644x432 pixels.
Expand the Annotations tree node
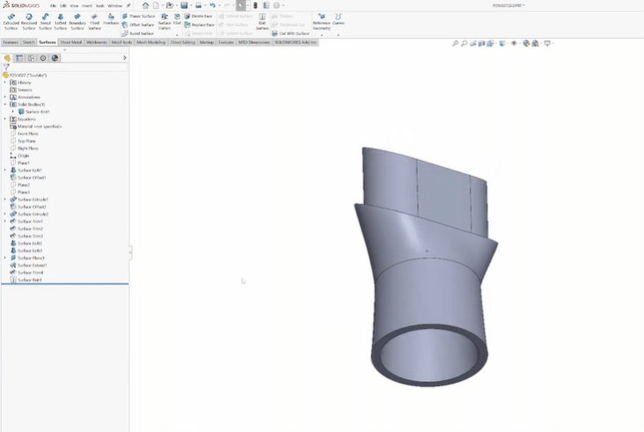pos(5,98)
